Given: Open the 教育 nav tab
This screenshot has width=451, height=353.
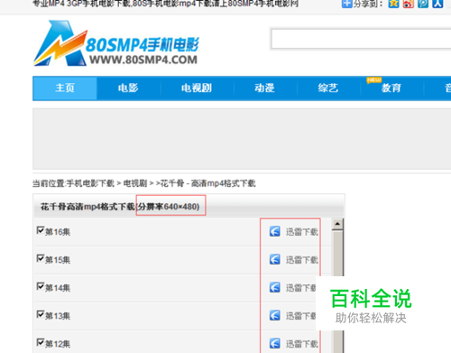Looking at the screenshot, I should pyautogui.click(x=391, y=88).
